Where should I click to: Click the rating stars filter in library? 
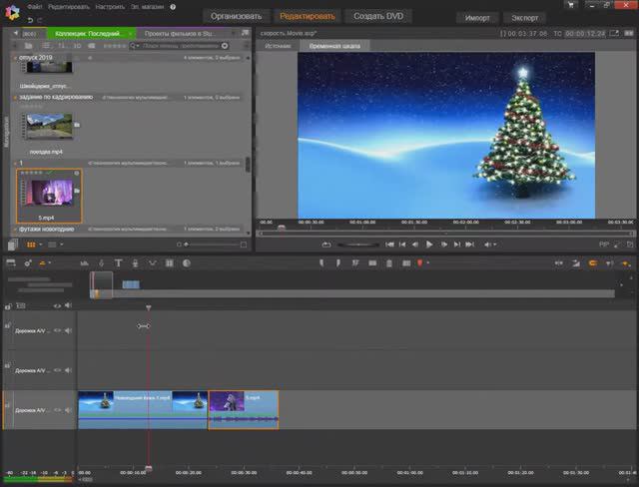pyautogui.click(x=114, y=46)
